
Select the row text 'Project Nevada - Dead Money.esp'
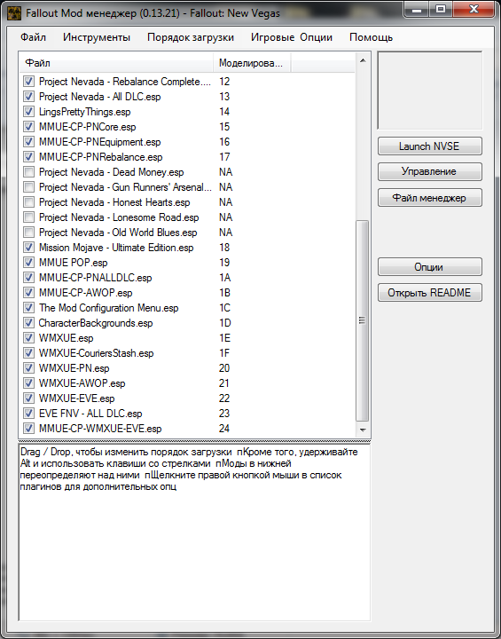pyautogui.click(x=111, y=172)
